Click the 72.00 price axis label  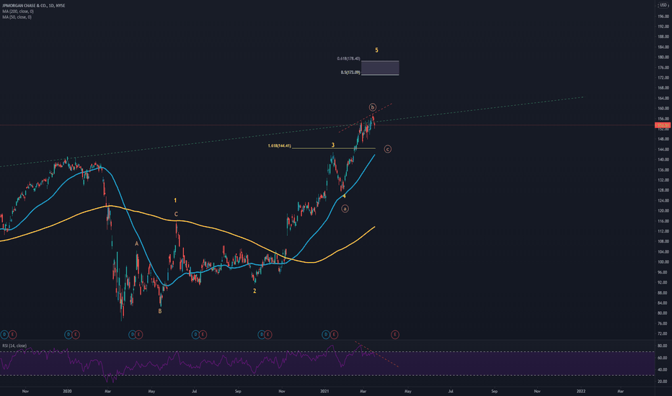point(663,333)
